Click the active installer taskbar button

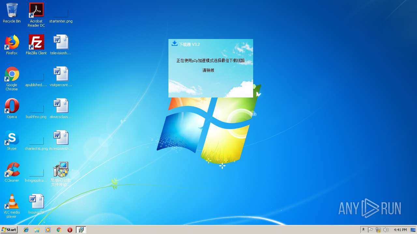tap(81, 230)
